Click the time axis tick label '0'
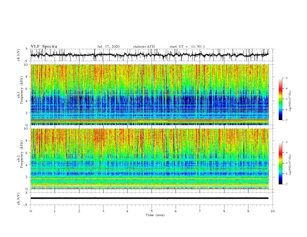307x237 pixels. [x=31, y=211]
